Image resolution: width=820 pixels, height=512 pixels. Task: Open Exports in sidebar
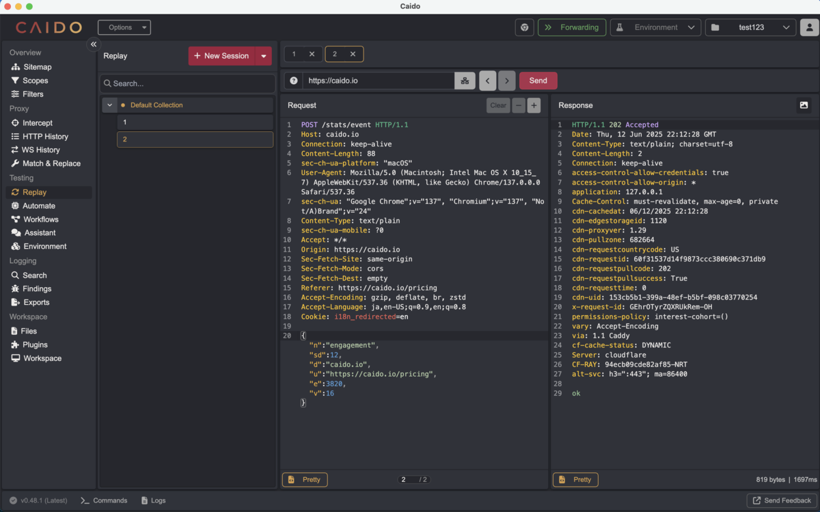tap(31, 302)
